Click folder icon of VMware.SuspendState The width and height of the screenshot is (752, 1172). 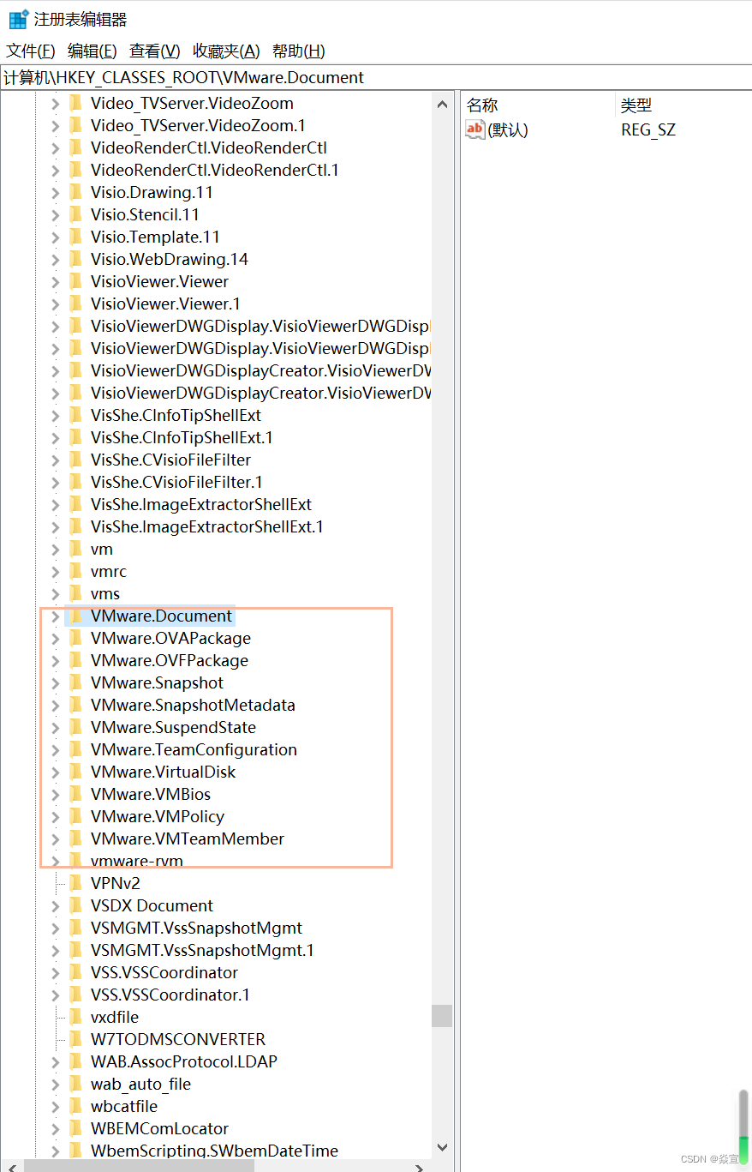click(75, 728)
